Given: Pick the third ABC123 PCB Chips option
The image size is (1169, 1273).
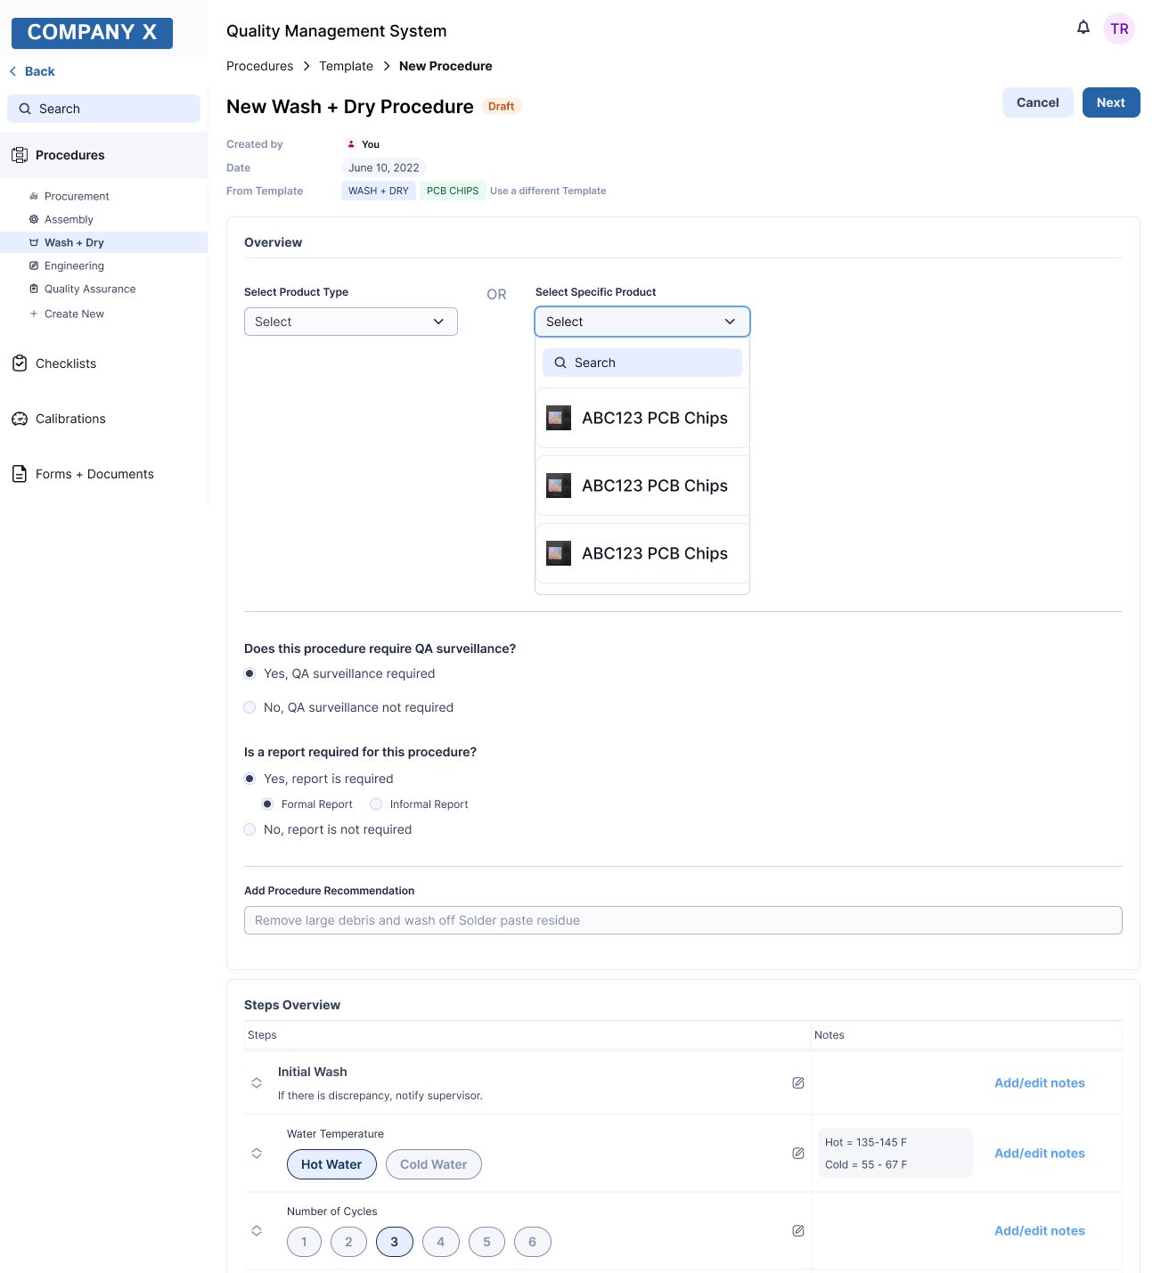Looking at the screenshot, I should (642, 553).
